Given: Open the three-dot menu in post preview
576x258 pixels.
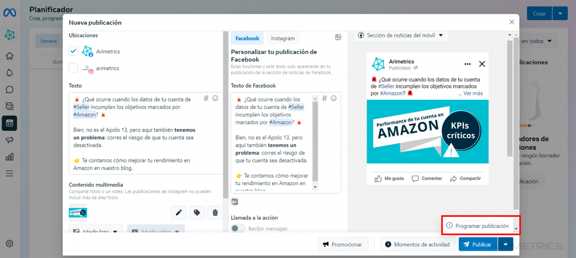Looking at the screenshot, I should 468,64.
